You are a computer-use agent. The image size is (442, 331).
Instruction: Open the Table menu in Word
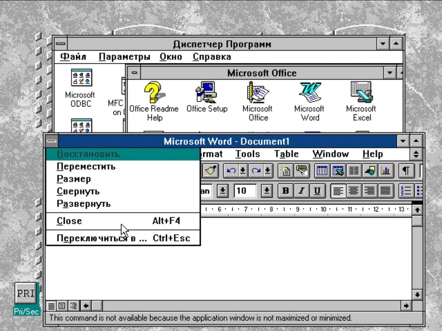[286, 154]
